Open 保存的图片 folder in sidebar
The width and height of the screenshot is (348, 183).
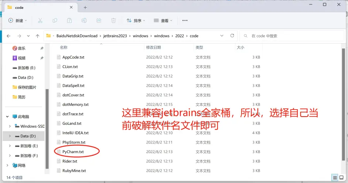tap(24, 87)
